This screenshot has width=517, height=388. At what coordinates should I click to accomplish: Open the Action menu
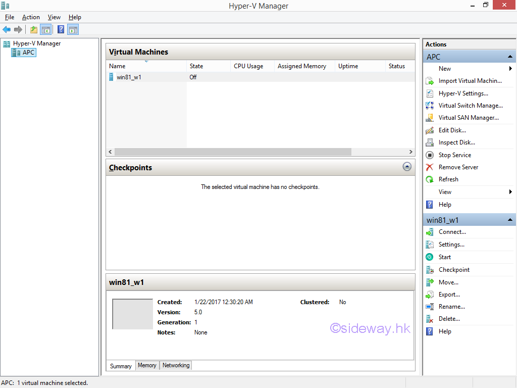pyautogui.click(x=31, y=17)
